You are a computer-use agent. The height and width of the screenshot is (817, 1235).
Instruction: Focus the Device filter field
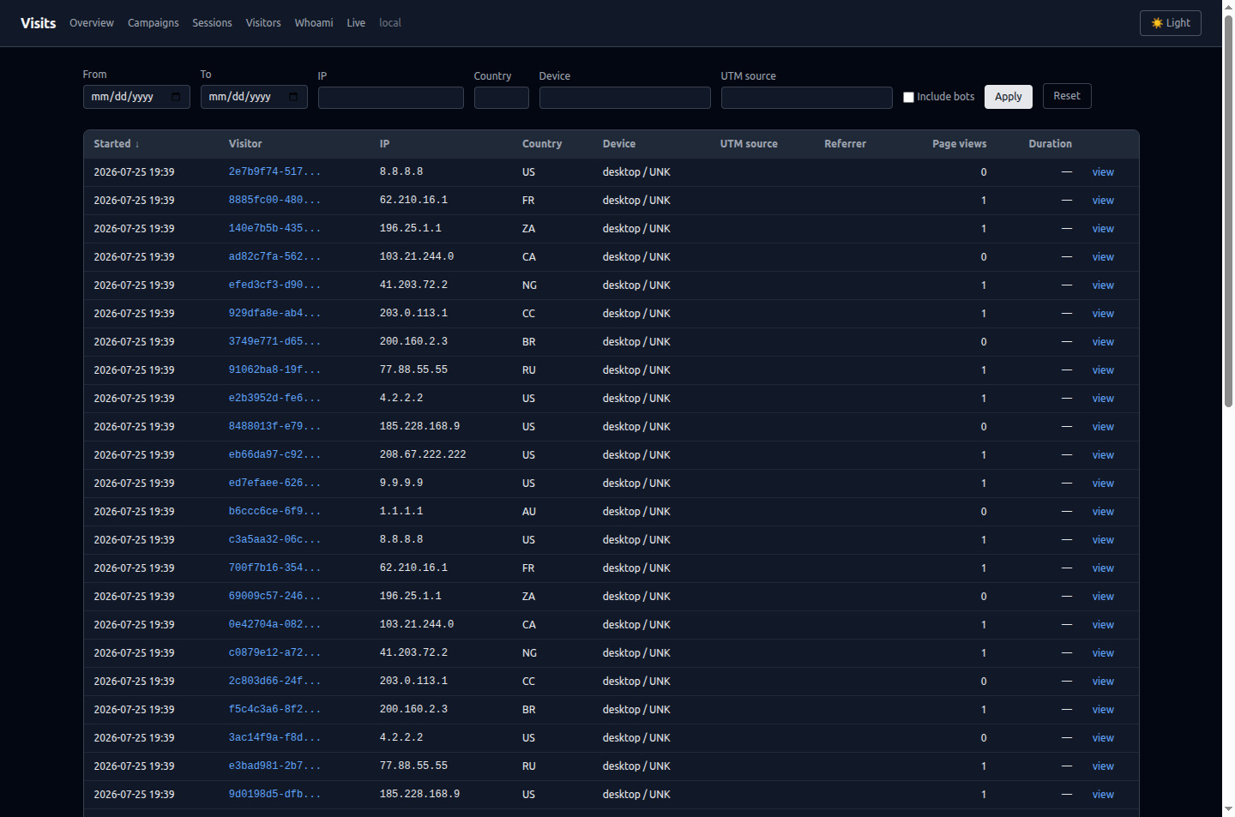tap(625, 98)
